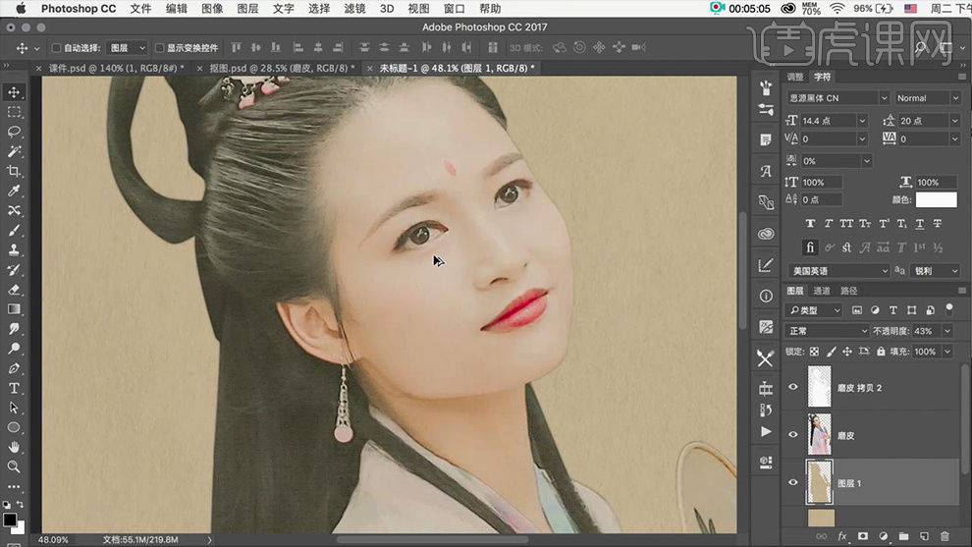Select the Horizontal Type tool
This screenshot has height=547, width=972.
point(14,388)
